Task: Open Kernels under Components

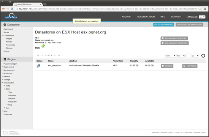Action: [x=9, y=42]
